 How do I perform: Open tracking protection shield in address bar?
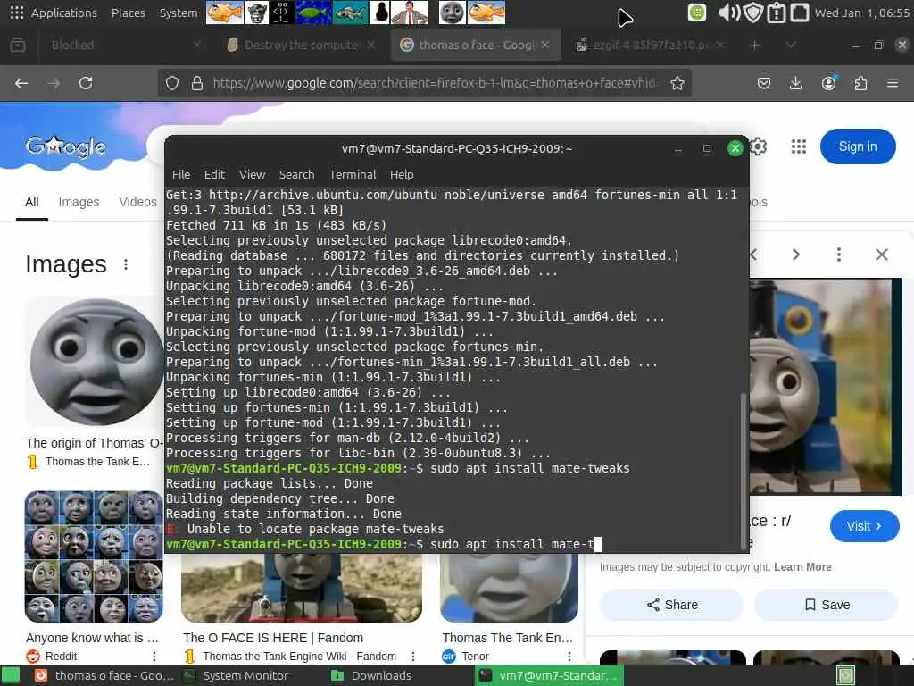pyautogui.click(x=172, y=83)
